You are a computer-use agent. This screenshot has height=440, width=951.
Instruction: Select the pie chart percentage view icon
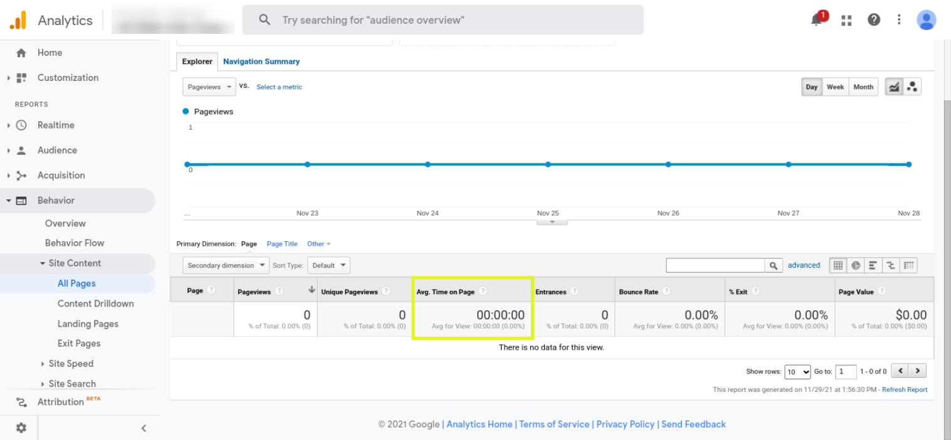pos(856,266)
